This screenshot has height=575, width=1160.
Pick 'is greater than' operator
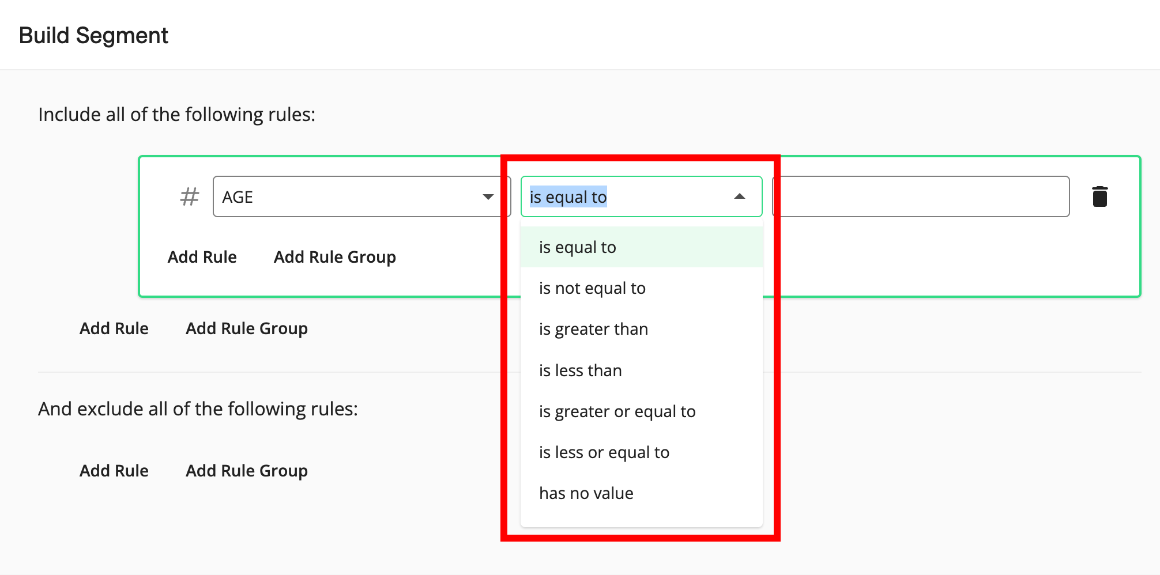pos(593,329)
